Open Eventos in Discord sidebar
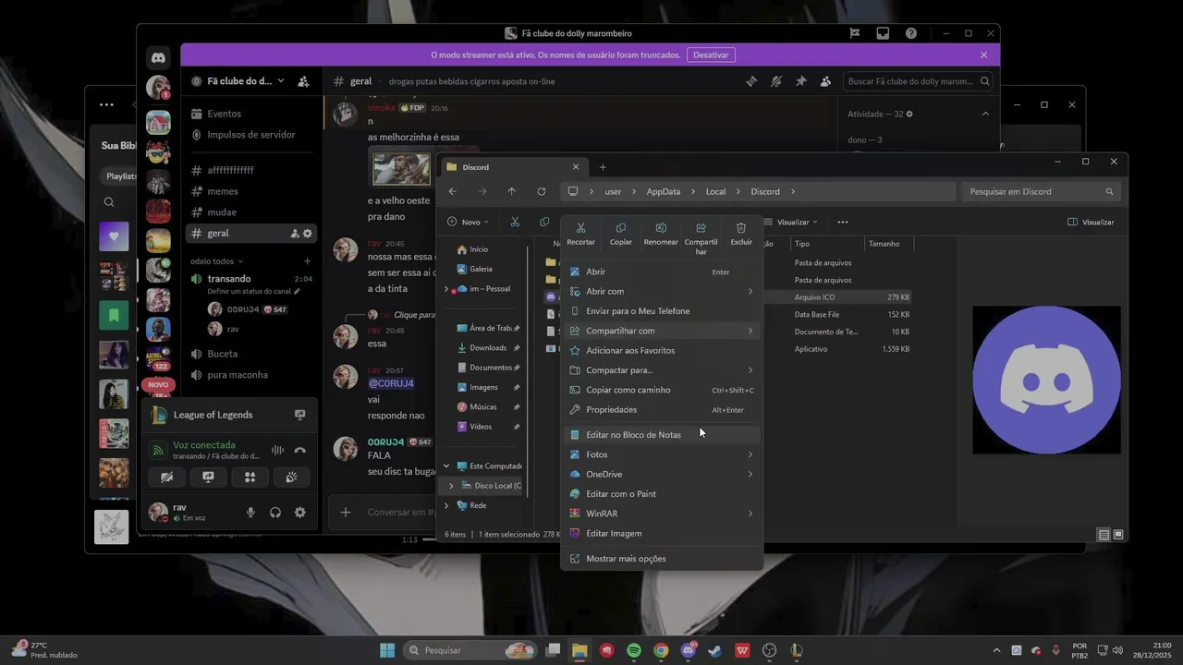Screen dimensions: 1183x665 (251, 114)
